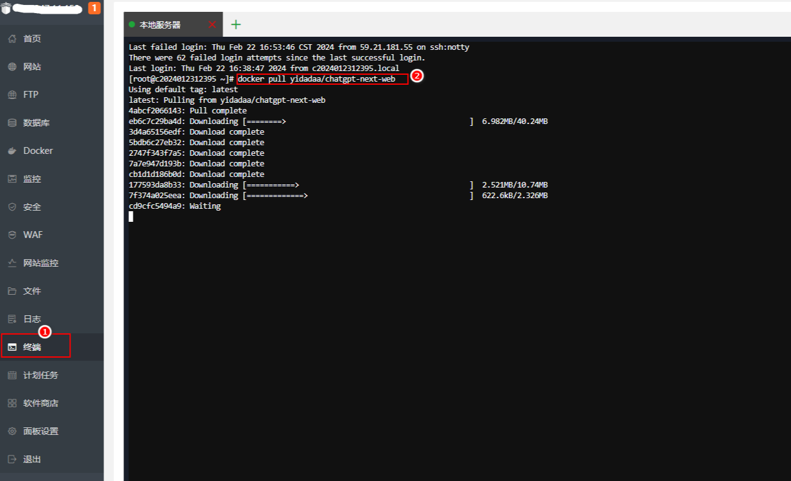Click the '2747f343f7a5: Download complete' line

coord(196,153)
